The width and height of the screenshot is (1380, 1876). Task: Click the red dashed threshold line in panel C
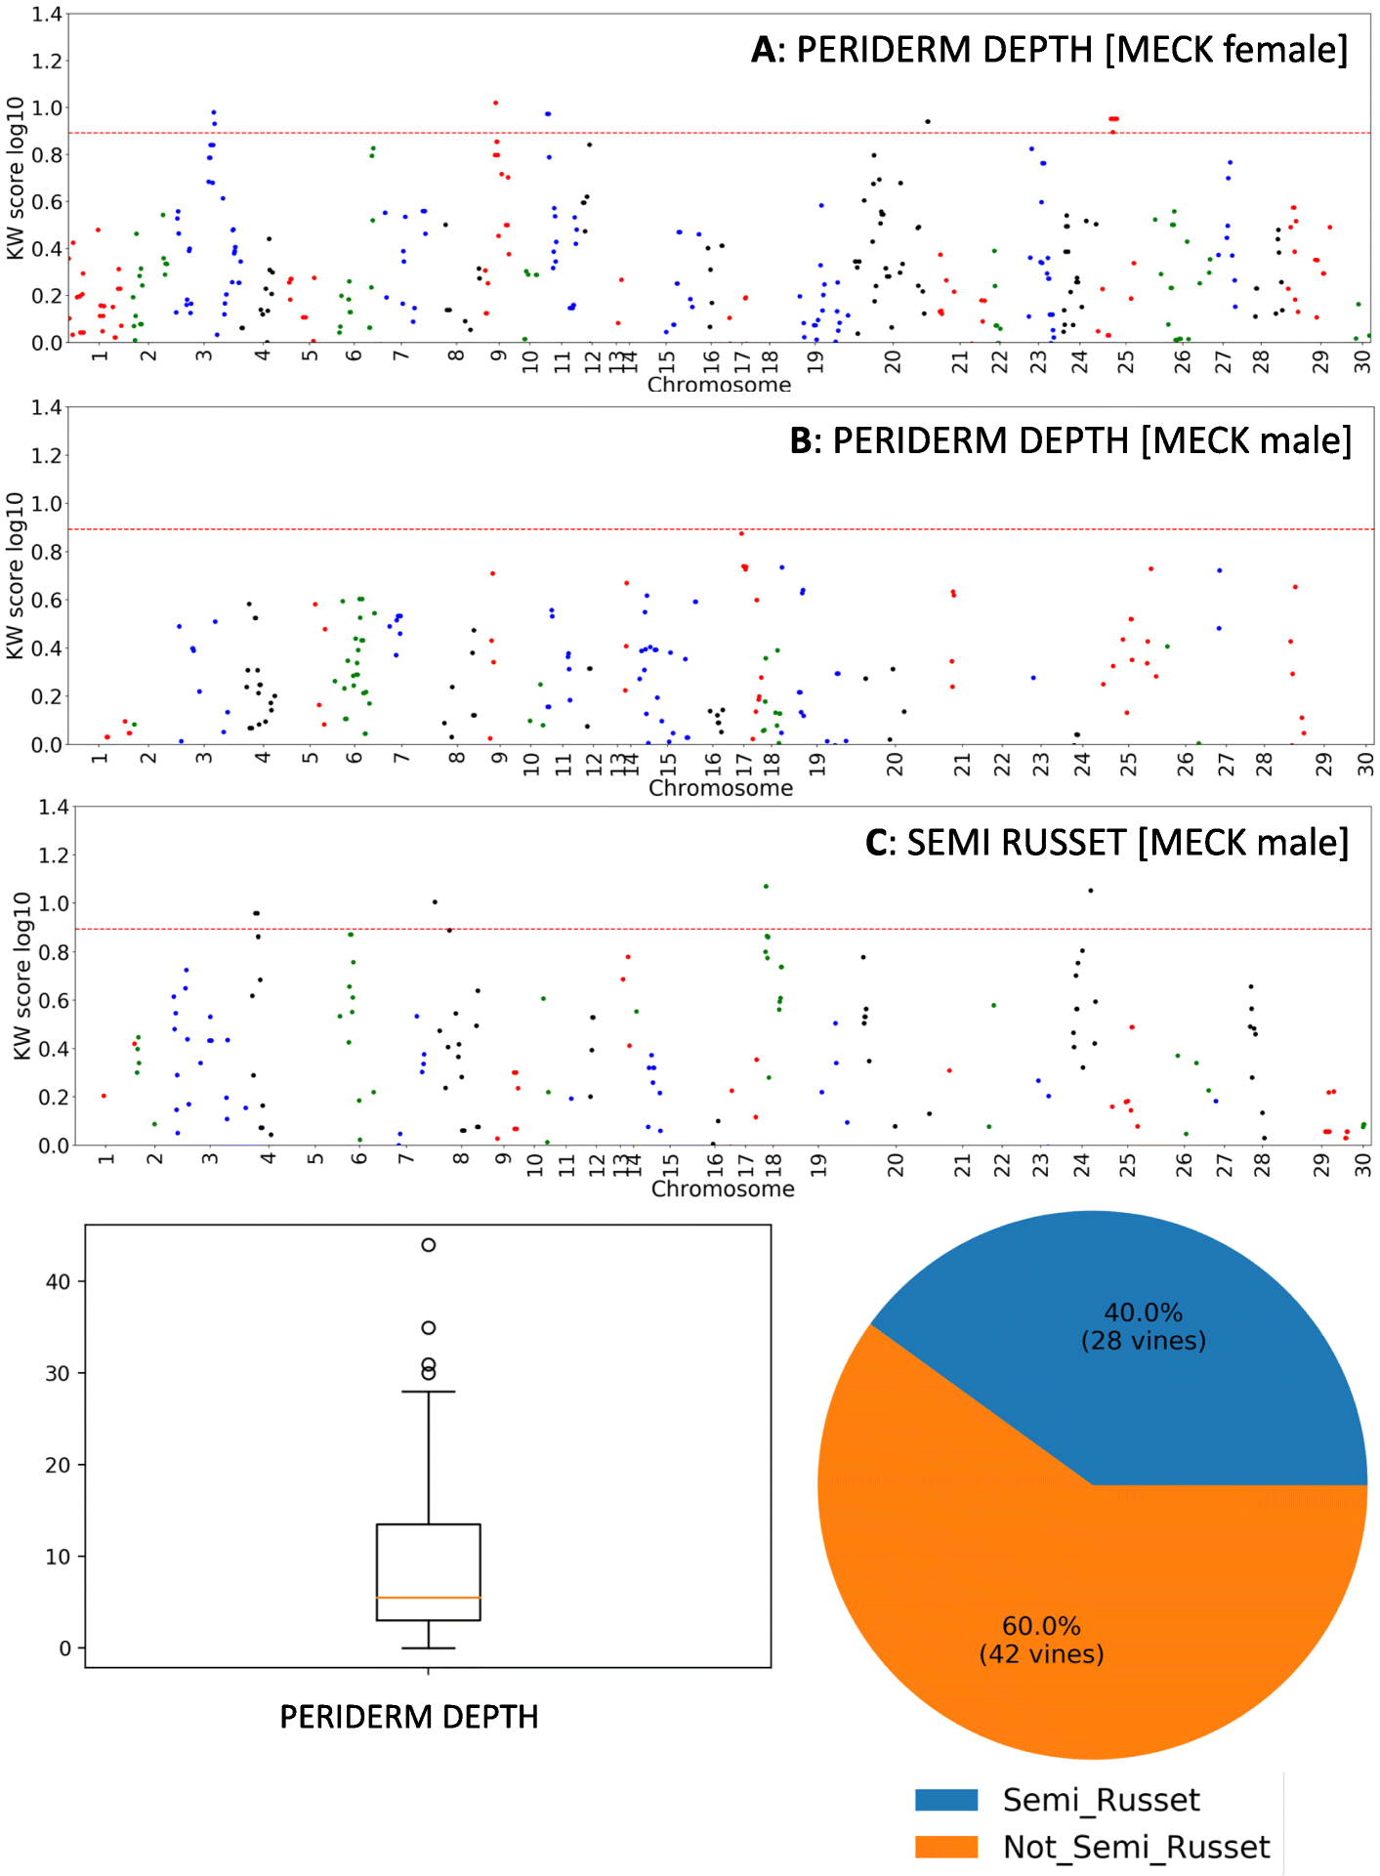pos(723,929)
